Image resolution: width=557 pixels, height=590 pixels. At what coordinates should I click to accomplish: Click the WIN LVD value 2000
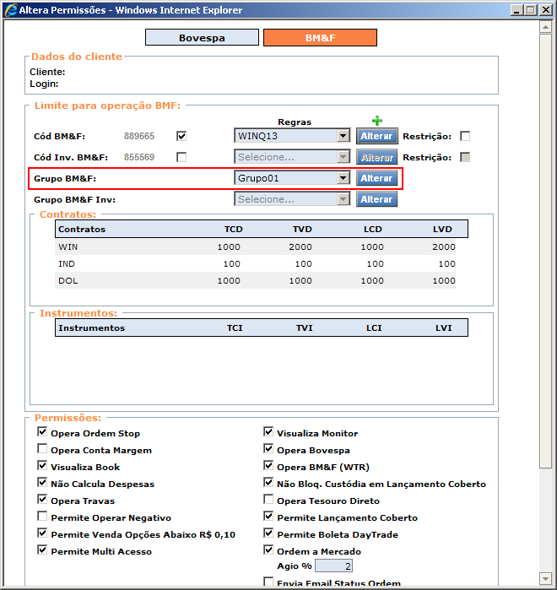coord(443,246)
